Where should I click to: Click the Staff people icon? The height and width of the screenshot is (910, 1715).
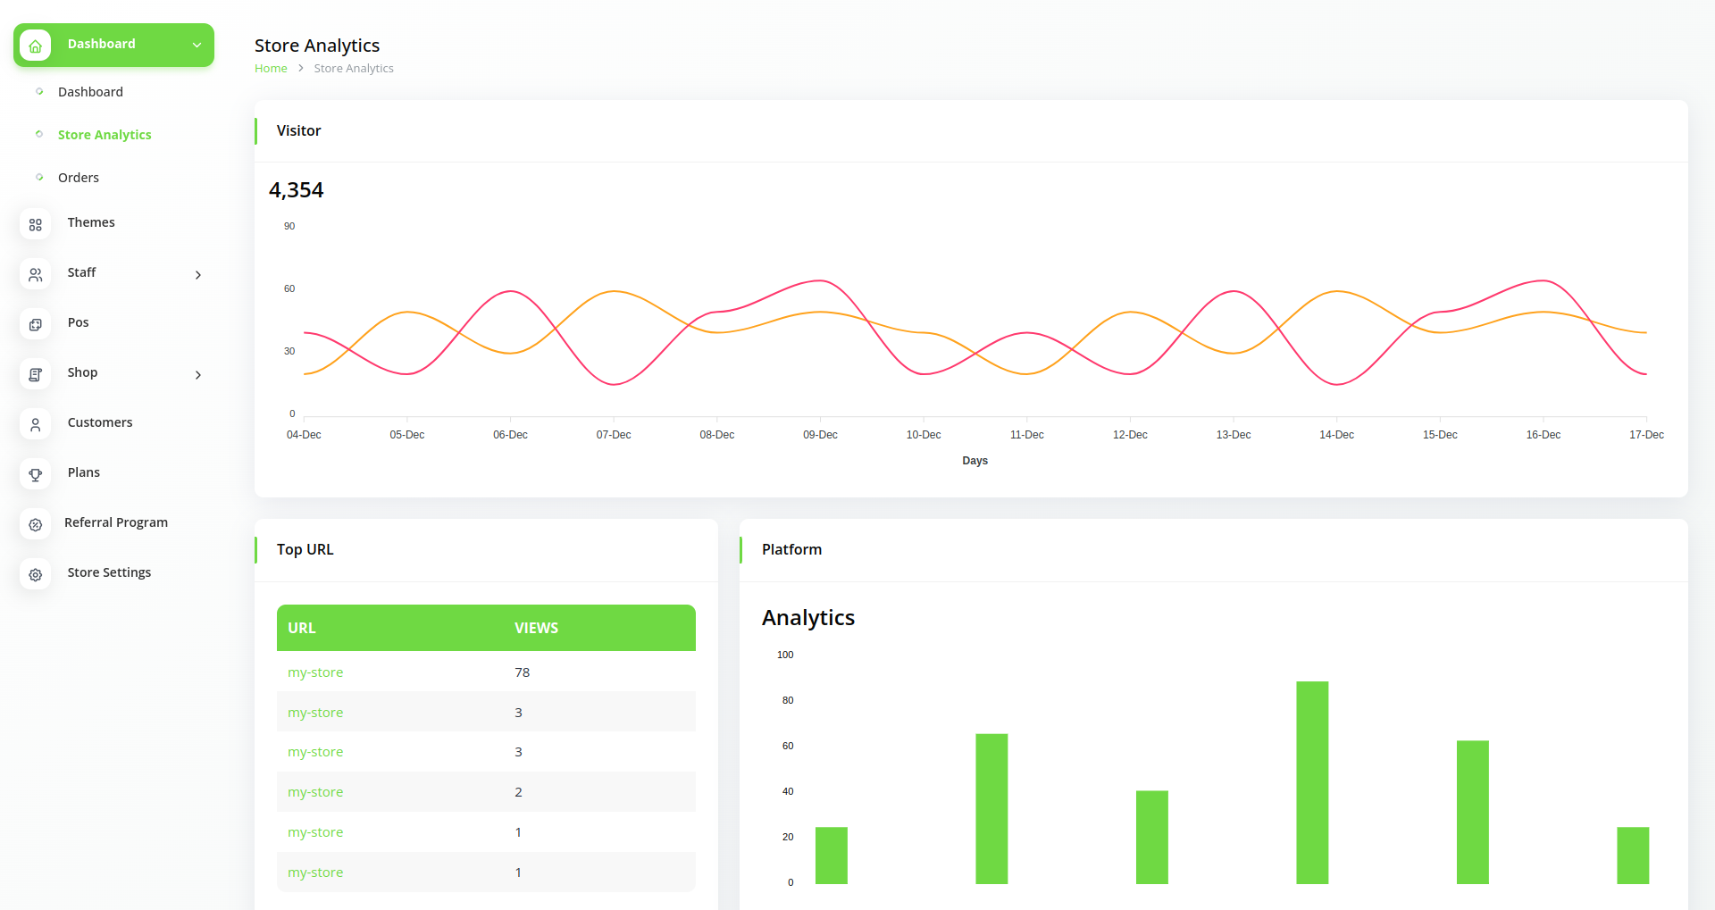click(36, 275)
